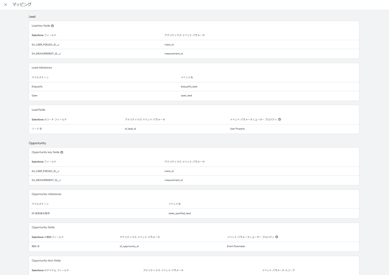Click the disqualify_lead event name
The height and width of the screenshot is (275, 389).
189,87
